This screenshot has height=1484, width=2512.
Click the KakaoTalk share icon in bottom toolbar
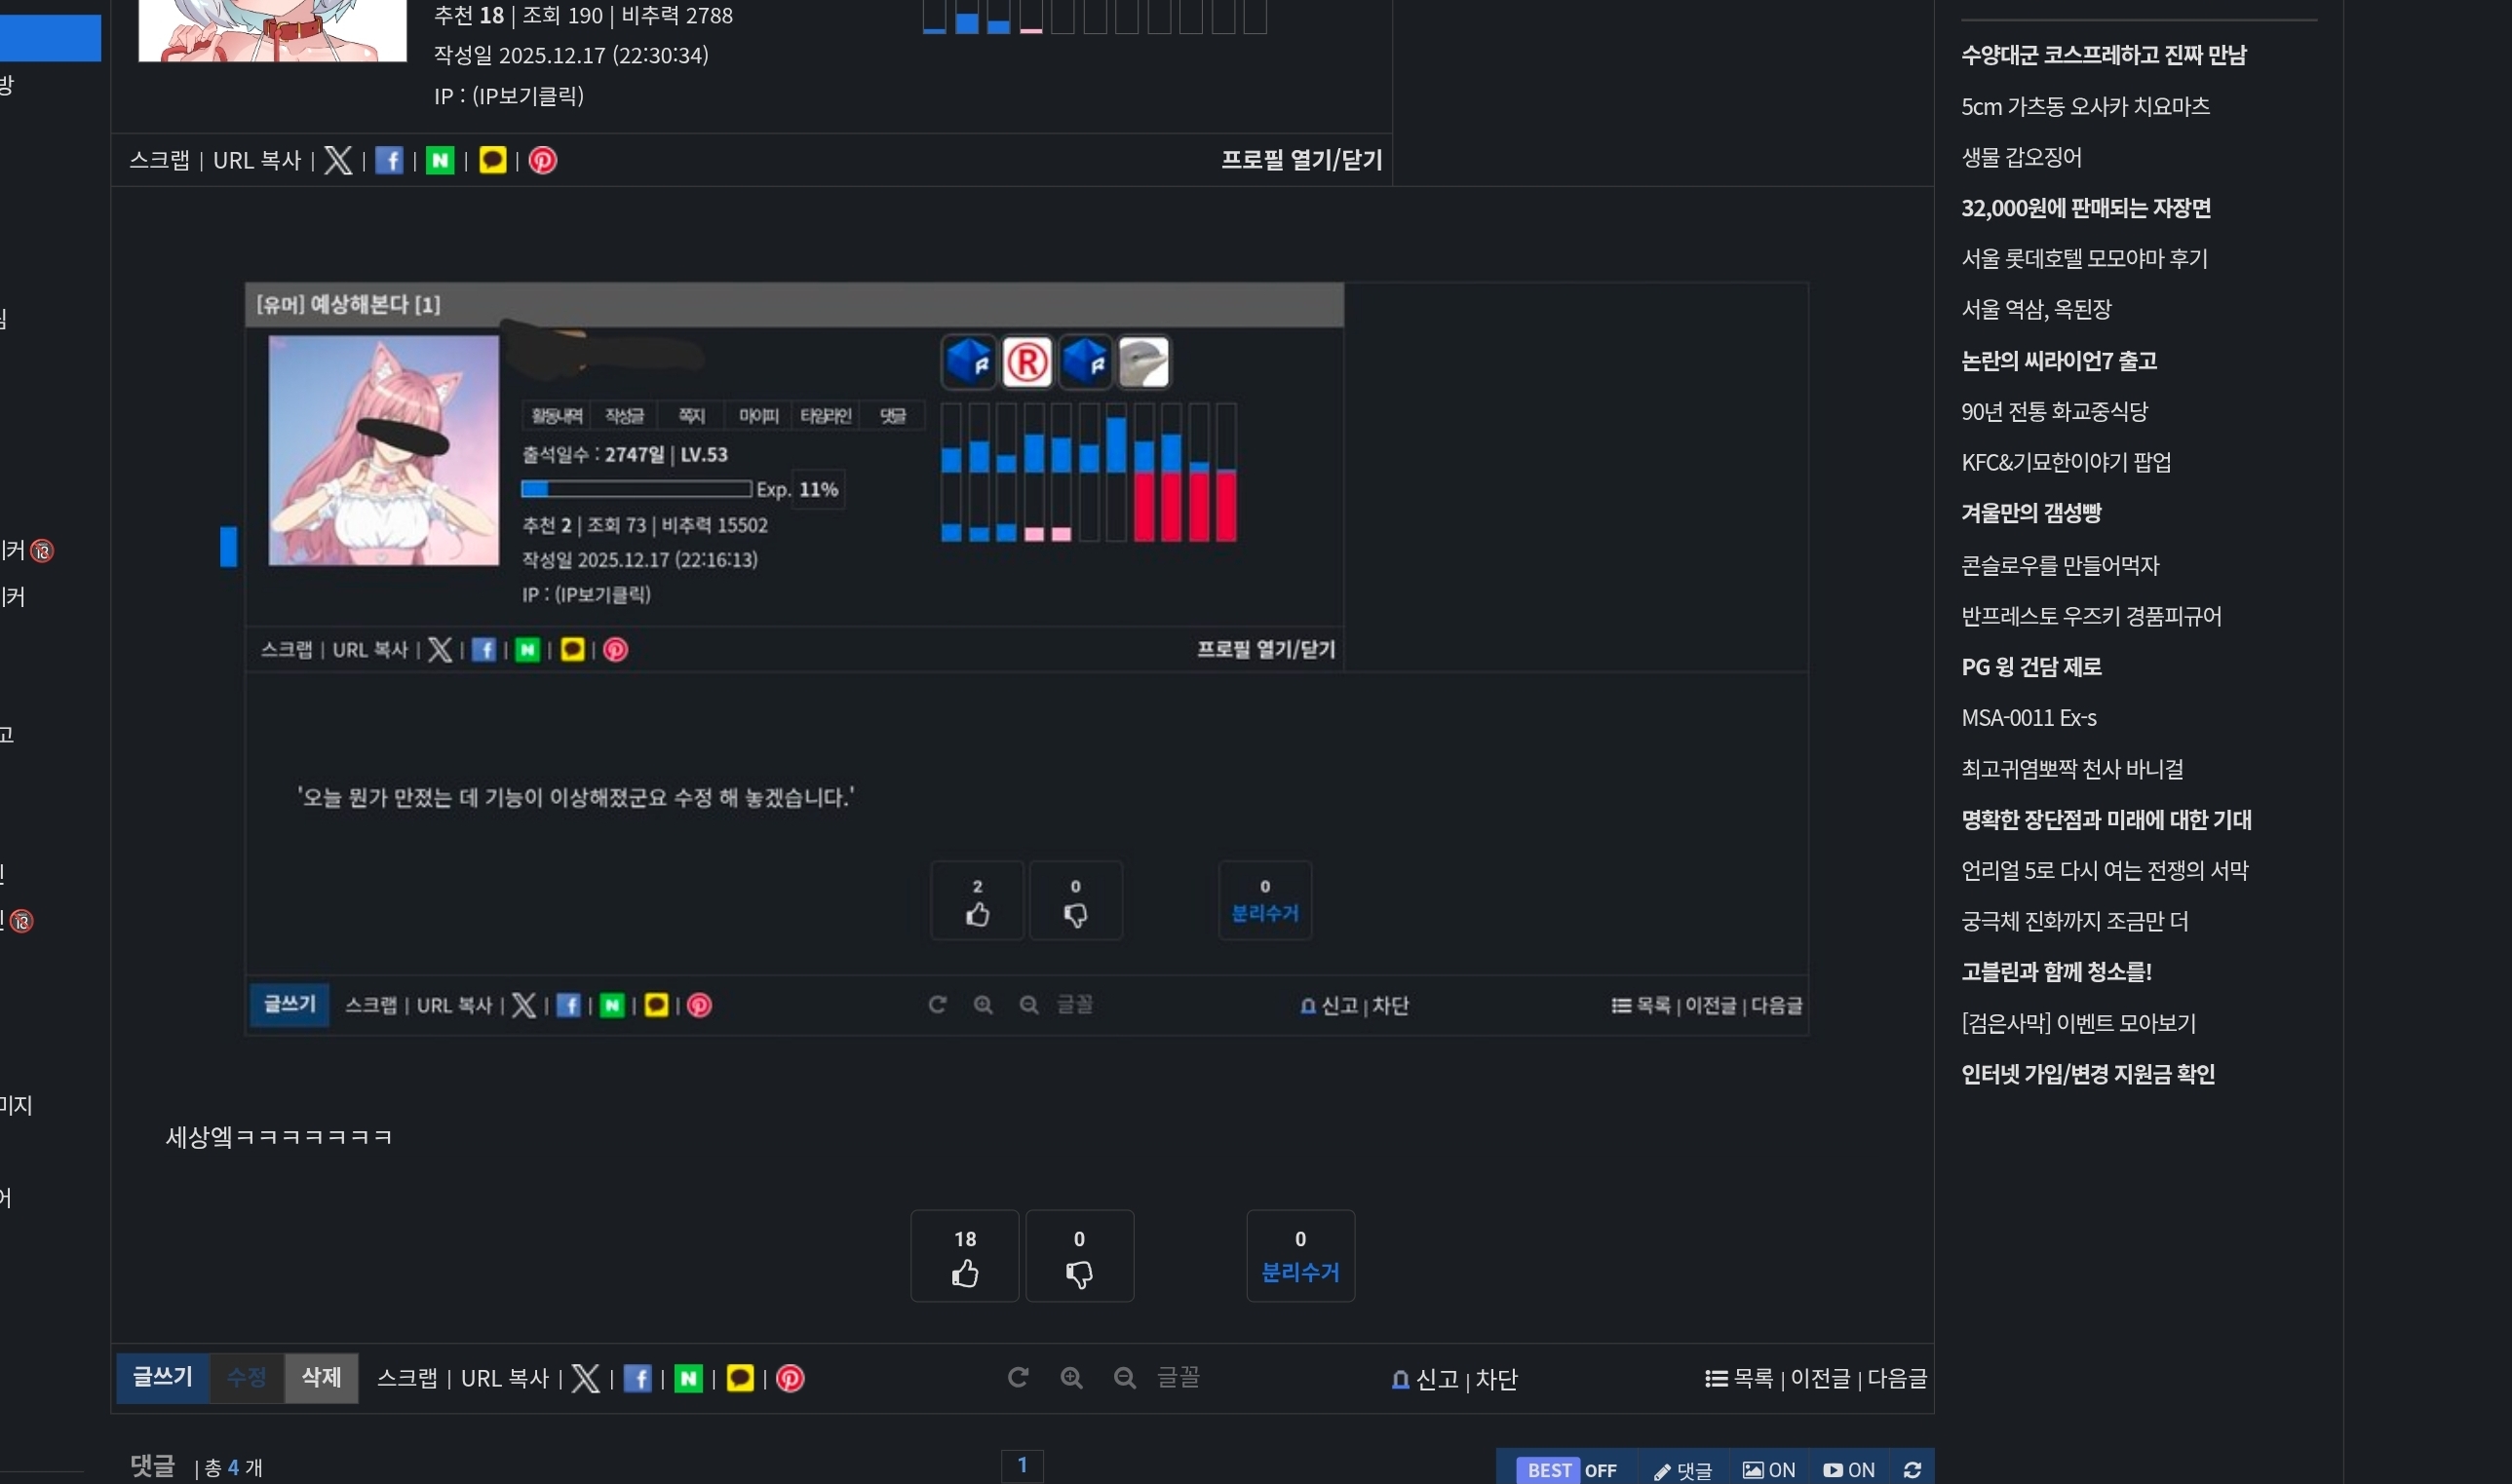coord(739,1378)
